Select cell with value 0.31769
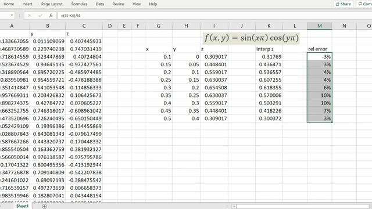 tap(269, 57)
